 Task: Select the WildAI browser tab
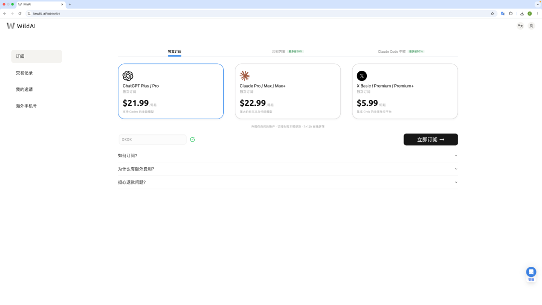(x=41, y=5)
